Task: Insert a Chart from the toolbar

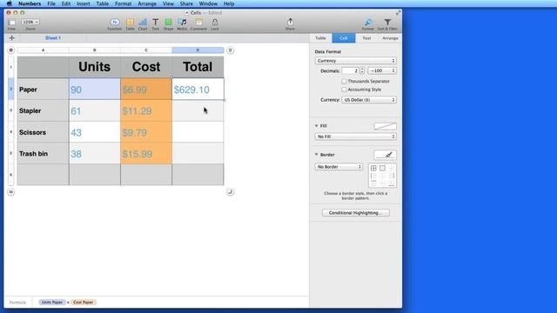Action: (143, 24)
